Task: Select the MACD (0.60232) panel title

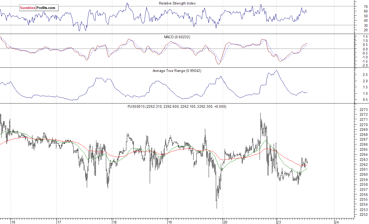Action: point(177,37)
